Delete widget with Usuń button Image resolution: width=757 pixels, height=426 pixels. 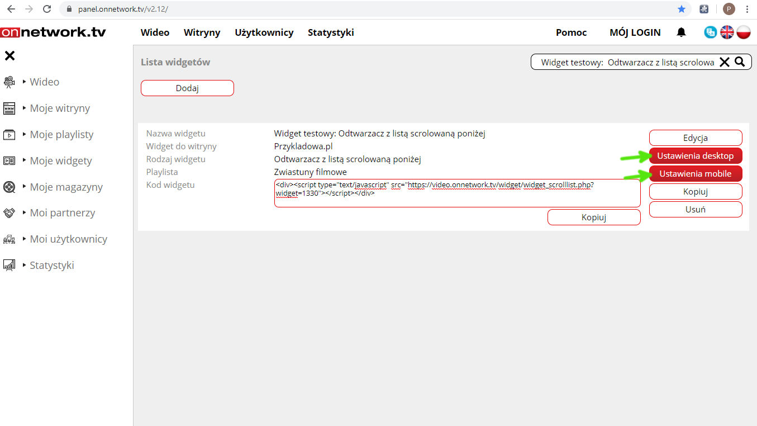click(x=696, y=210)
